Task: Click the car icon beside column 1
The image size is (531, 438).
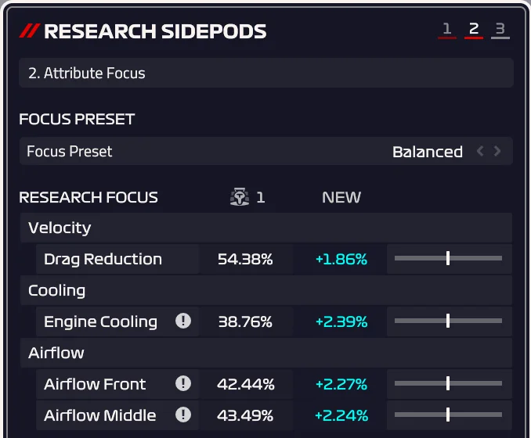Action: tap(240, 196)
